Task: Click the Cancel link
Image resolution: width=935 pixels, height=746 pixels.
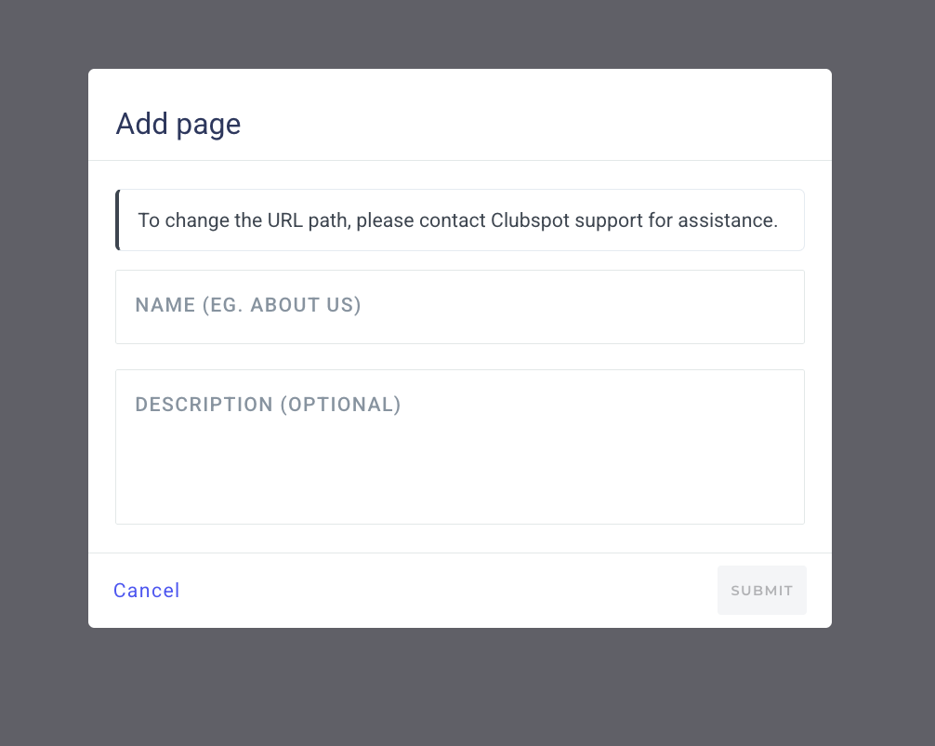Action: click(x=147, y=591)
